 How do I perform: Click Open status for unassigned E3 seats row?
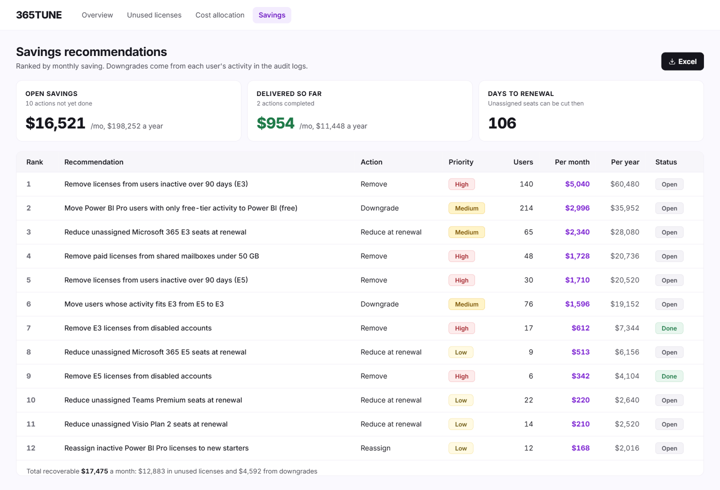point(669,232)
